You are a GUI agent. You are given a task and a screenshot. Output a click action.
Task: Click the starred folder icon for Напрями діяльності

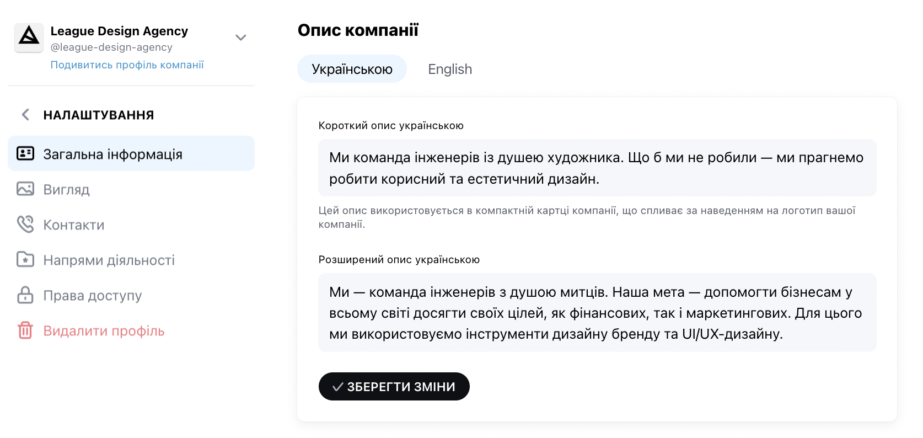(25, 260)
